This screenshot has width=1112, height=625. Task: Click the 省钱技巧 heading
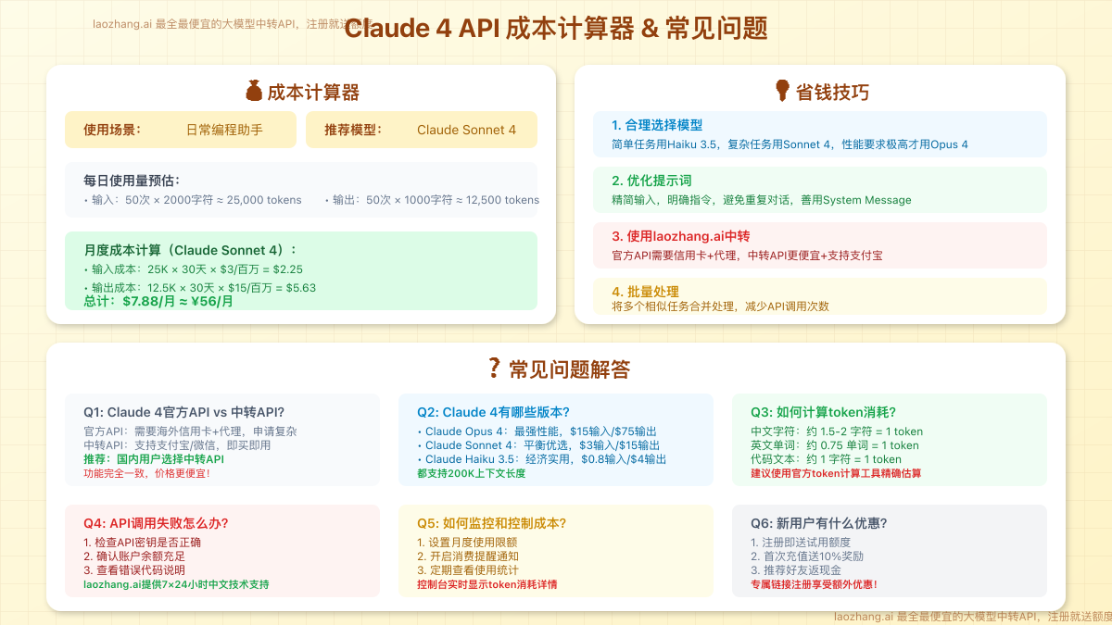pyautogui.click(x=833, y=92)
